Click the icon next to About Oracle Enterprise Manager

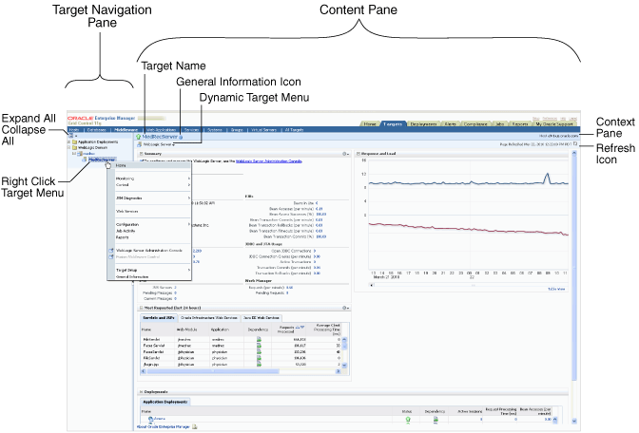pos(195,427)
